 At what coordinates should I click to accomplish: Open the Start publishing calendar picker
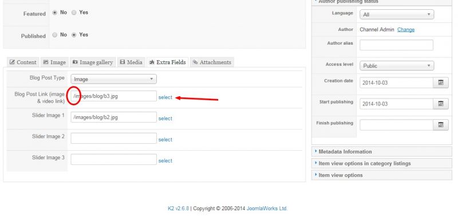[440, 104]
